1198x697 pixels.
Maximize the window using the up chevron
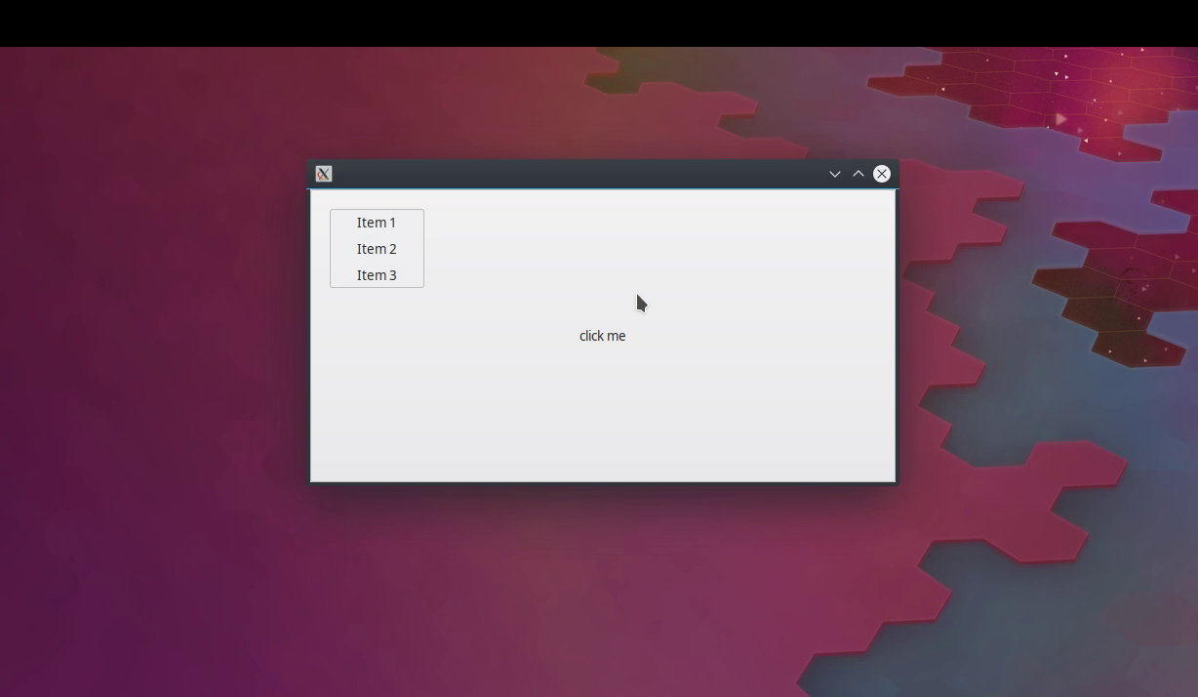pos(858,173)
